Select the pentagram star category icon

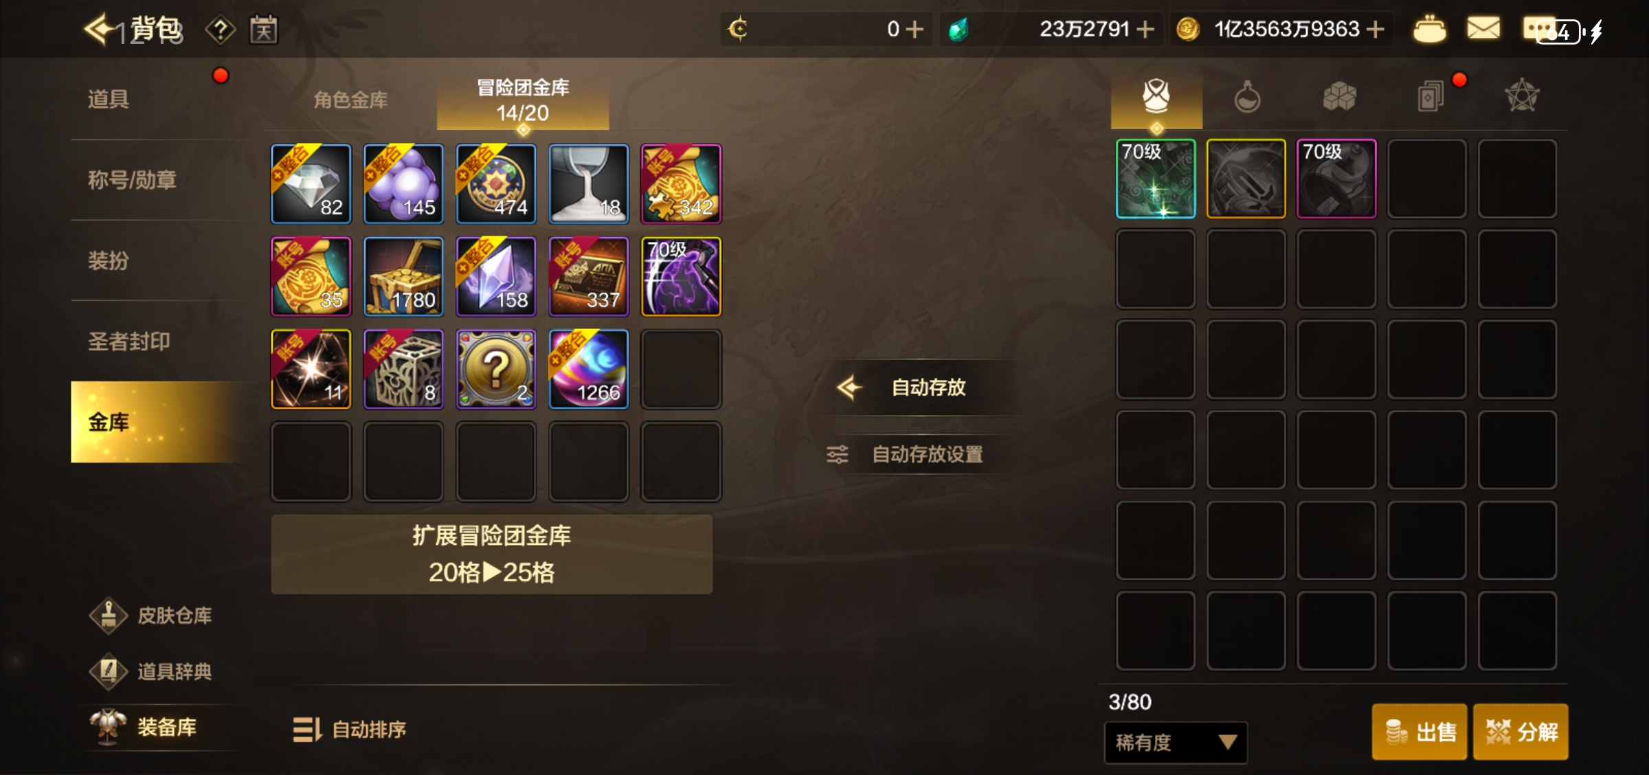click(1523, 96)
